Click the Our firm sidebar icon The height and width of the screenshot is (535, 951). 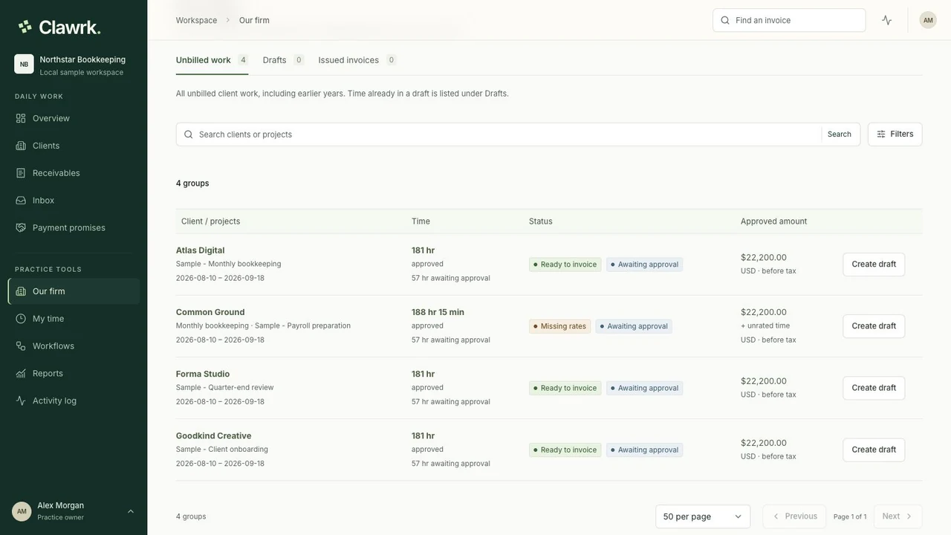click(21, 291)
